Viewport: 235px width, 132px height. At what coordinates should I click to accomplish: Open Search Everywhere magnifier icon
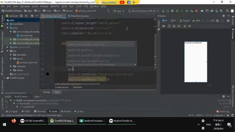tap(227, 11)
